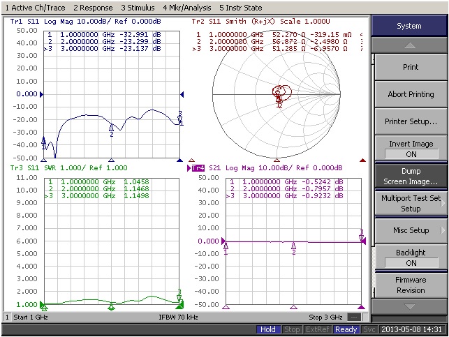The width and height of the screenshot is (449, 337).
Task: Click Tr4 marker 2 on S21 trace
Action: (x=293, y=247)
